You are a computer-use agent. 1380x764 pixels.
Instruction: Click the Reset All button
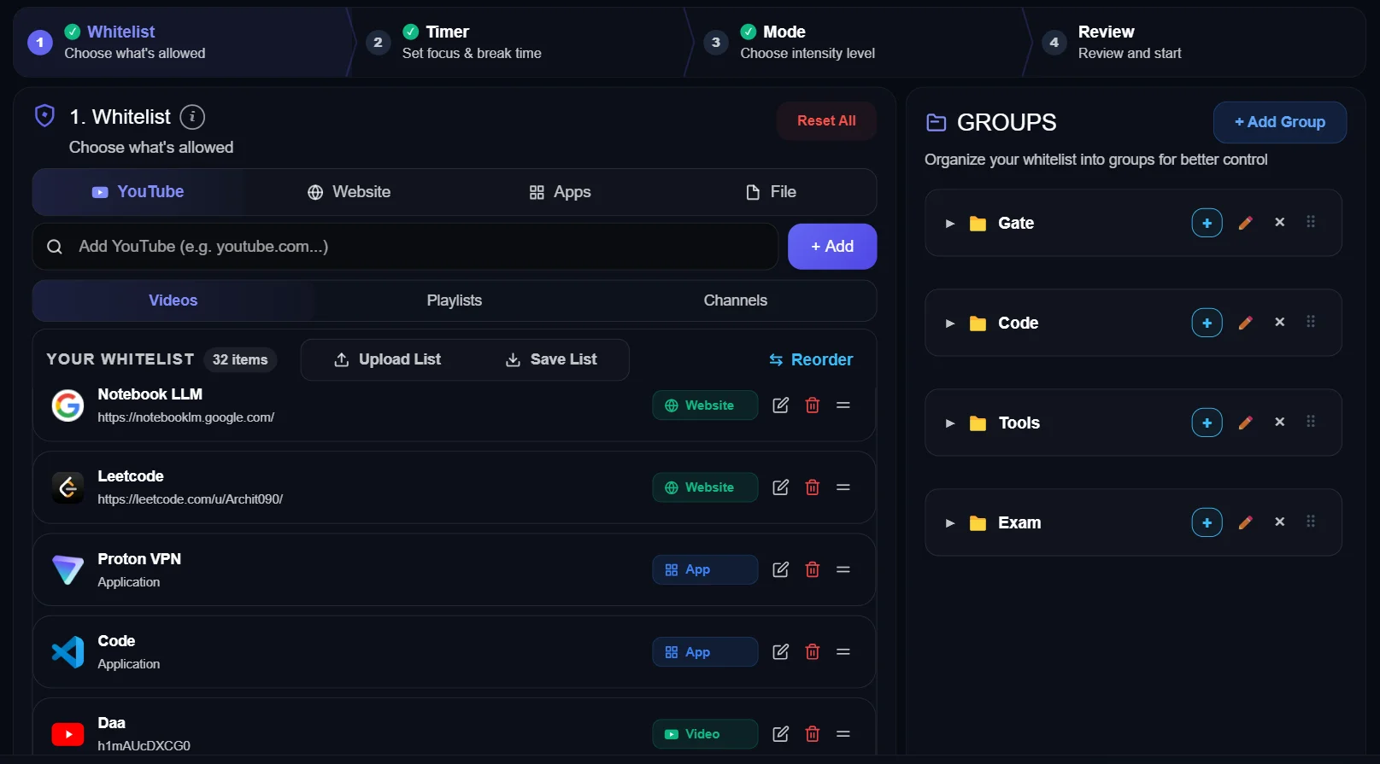click(826, 121)
